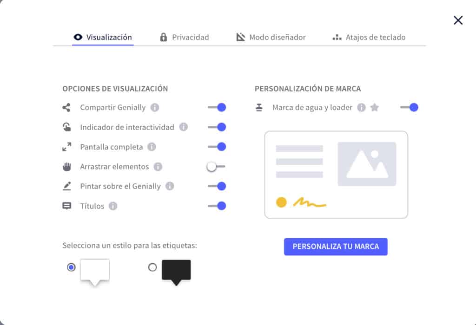The width and height of the screenshot is (476, 325).
Task: Click the Compartir Genially label
Action: (x=113, y=107)
